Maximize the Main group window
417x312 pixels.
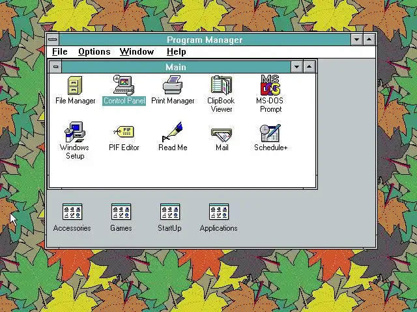pos(309,67)
